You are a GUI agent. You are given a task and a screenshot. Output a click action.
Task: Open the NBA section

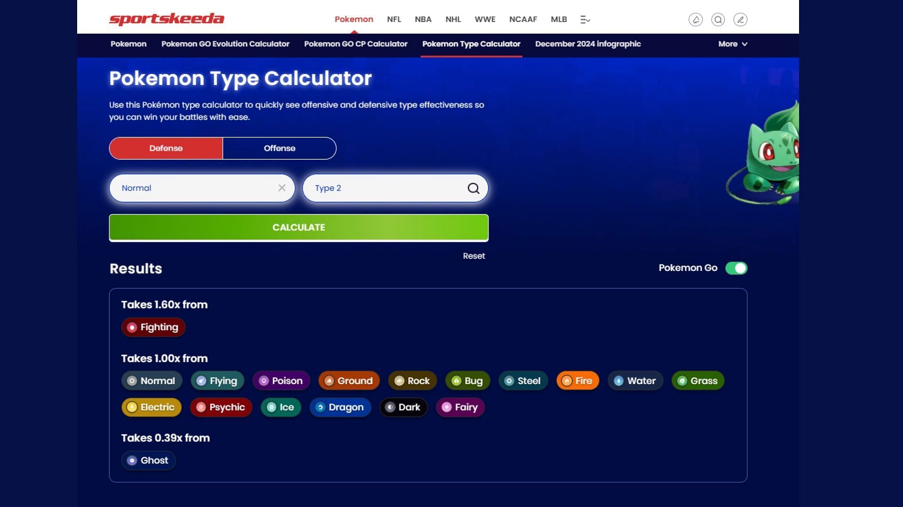point(423,19)
